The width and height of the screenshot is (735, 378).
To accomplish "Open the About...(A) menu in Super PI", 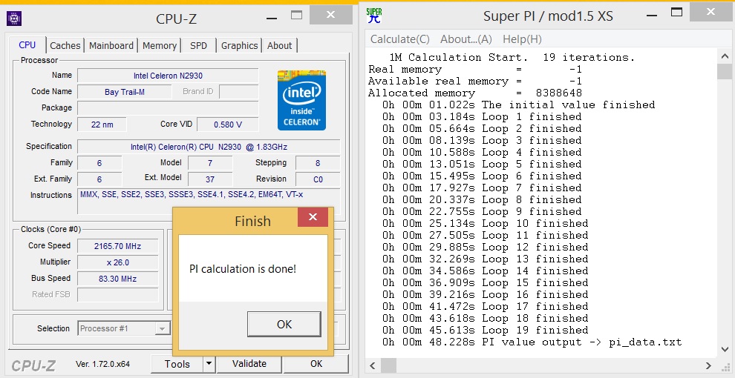I will [466, 39].
